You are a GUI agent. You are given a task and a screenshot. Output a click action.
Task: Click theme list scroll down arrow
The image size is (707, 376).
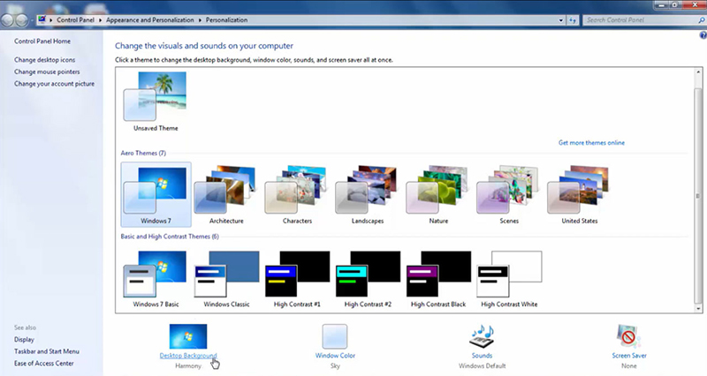[698, 308]
